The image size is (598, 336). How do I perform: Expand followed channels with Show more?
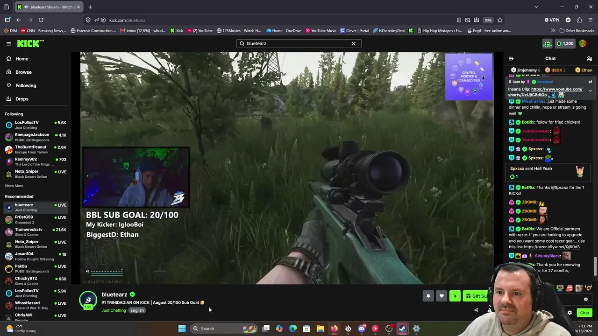click(14, 186)
